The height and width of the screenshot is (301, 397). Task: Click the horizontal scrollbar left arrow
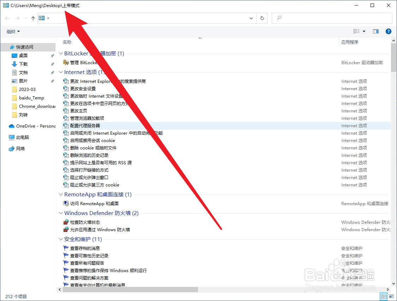(x=60, y=289)
